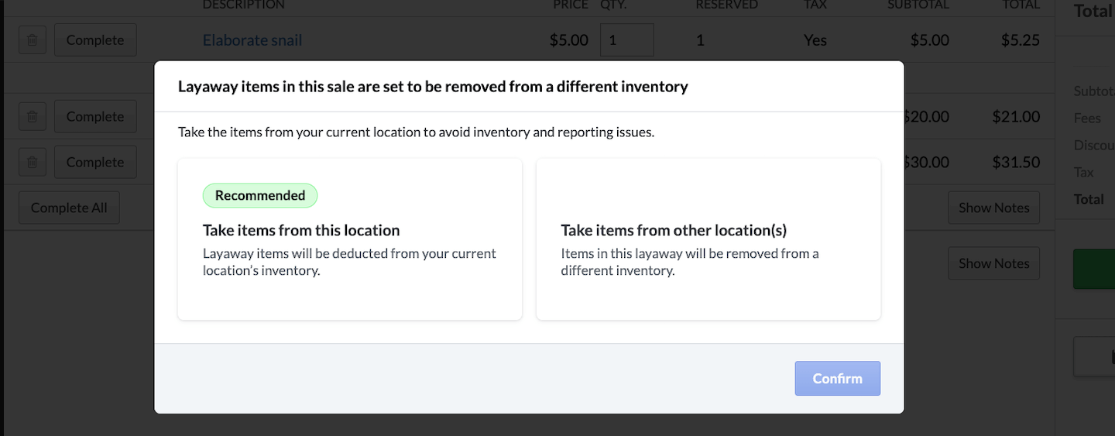The height and width of the screenshot is (436, 1115).
Task: Open the Elaborate snail item link
Action: pyautogui.click(x=252, y=40)
